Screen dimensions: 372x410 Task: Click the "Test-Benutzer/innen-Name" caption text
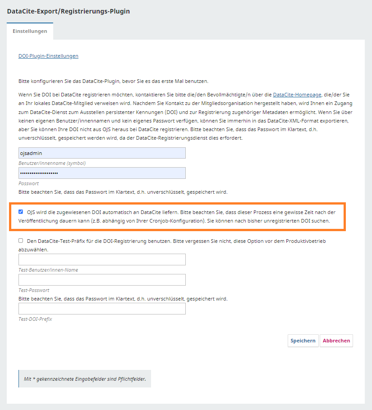coord(48,270)
